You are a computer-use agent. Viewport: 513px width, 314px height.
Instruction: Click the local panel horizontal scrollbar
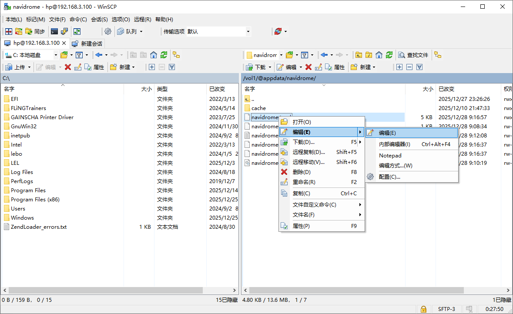[106, 291]
